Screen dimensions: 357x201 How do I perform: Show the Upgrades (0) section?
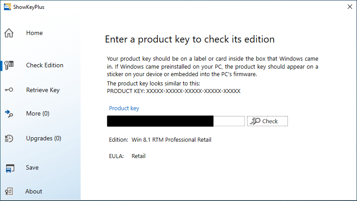[43, 138]
